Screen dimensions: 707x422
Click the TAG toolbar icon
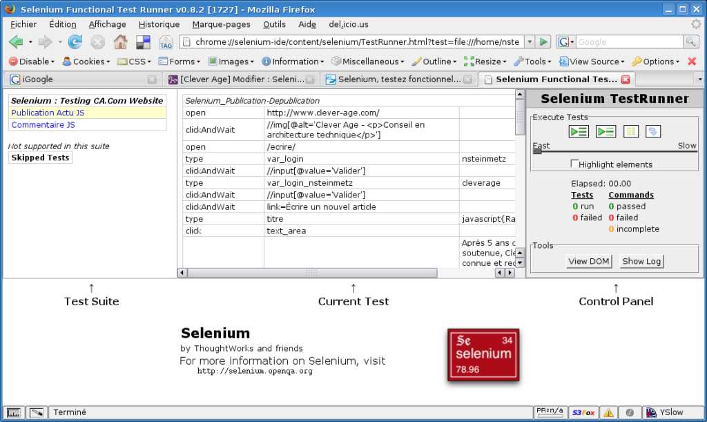pos(166,42)
